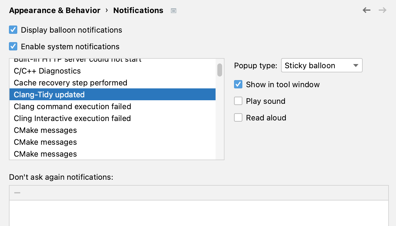Disable Enable system notifications
Image resolution: width=396 pixels, height=226 pixels.
pos(13,46)
